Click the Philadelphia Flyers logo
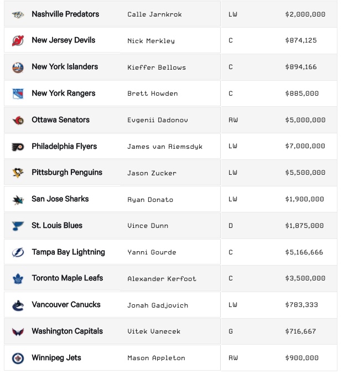The height and width of the screenshot is (374, 343). (18, 147)
